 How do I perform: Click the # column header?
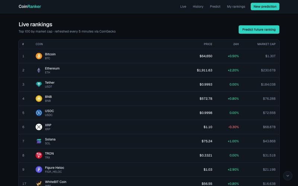[23, 44]
